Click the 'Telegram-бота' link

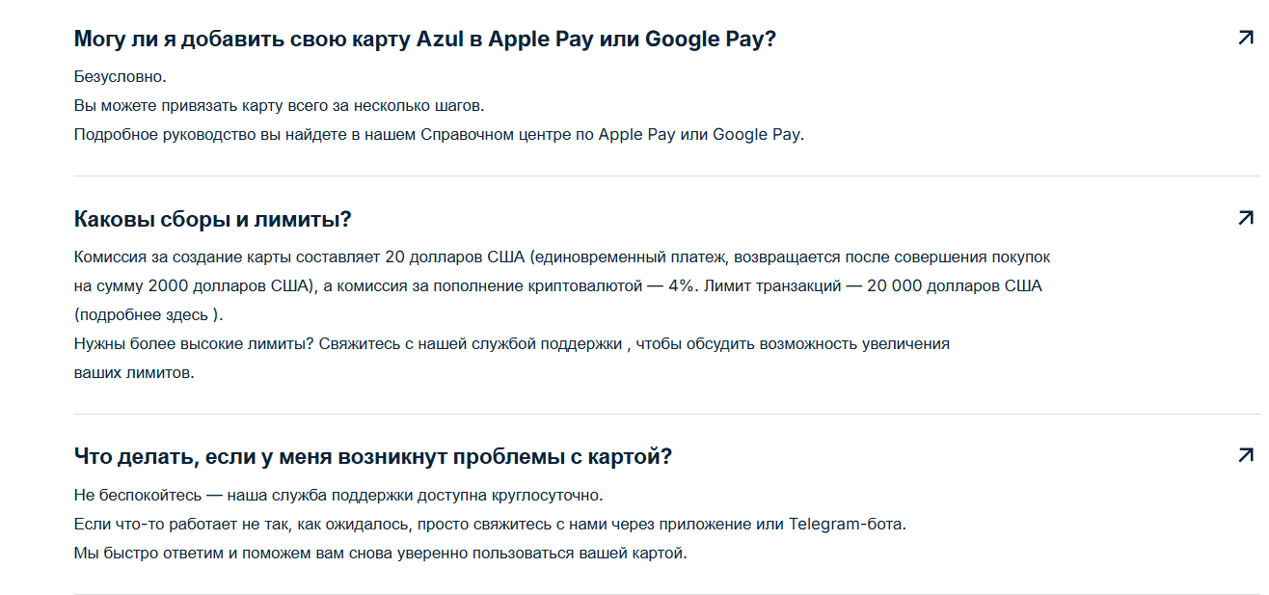847,525
